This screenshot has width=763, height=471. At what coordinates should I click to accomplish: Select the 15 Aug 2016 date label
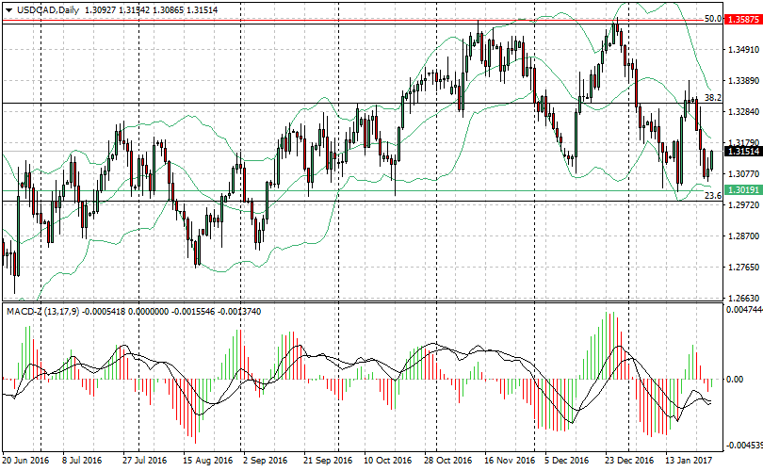[208, 461]
